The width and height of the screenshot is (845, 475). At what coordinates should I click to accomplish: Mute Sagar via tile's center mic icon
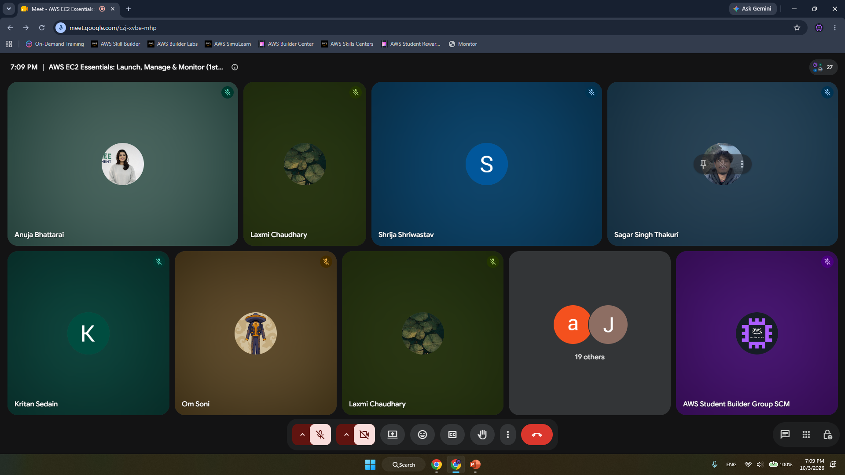[723, 164]
